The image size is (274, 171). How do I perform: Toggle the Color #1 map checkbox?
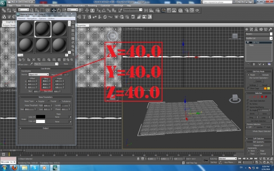pyautogui.click(x=70, y=117)
